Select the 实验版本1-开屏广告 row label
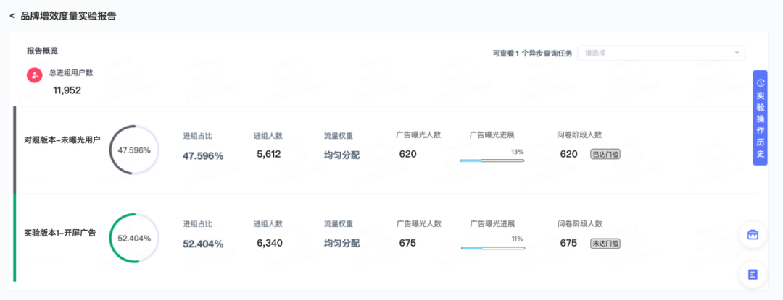 (60, 233)
